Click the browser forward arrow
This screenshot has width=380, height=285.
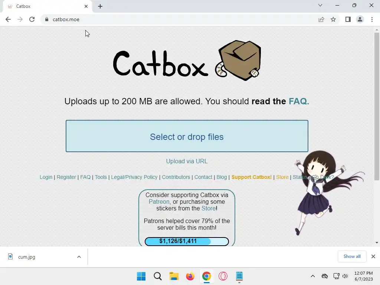pyautogui.click(x=20, y=19)
